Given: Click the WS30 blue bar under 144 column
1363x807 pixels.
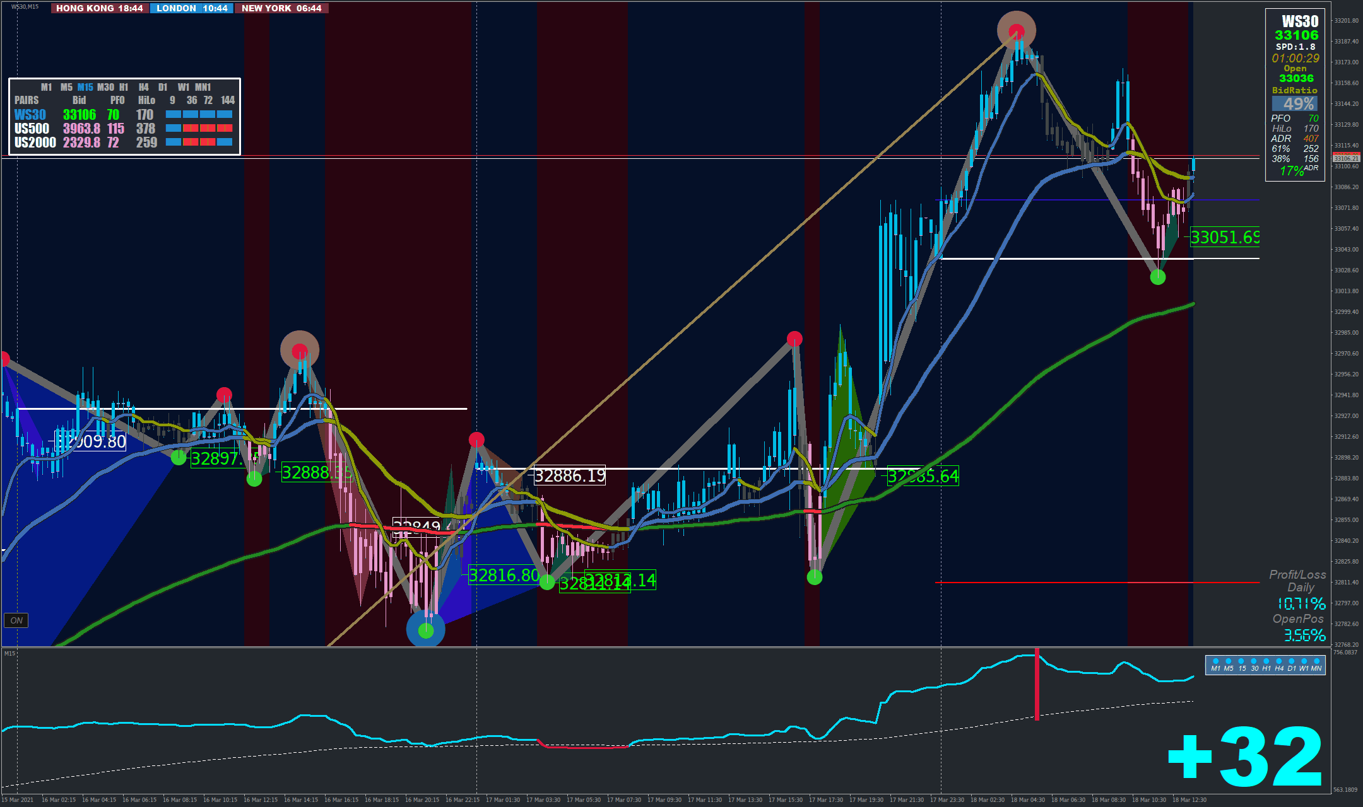Looking at the screenshot, I should tap(225, 115).
